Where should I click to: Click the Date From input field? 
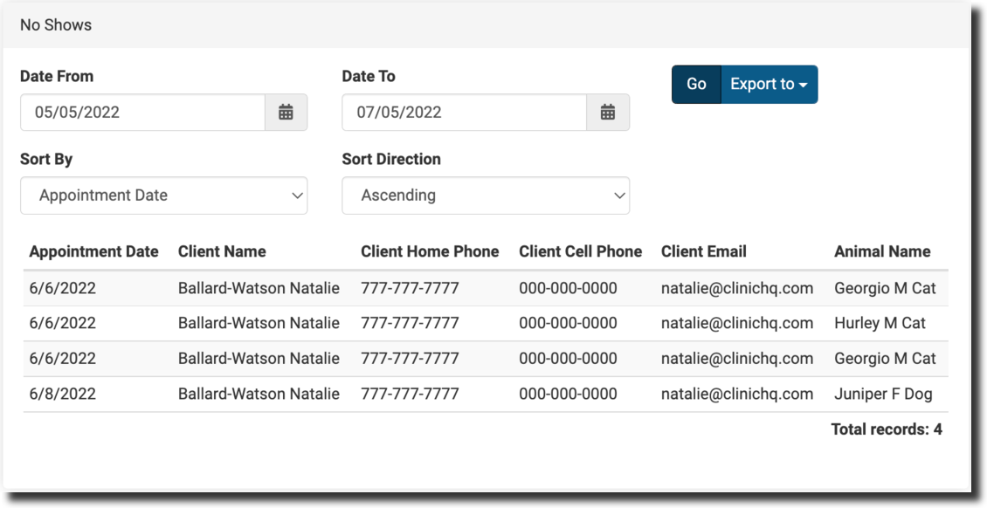(142, 113)
